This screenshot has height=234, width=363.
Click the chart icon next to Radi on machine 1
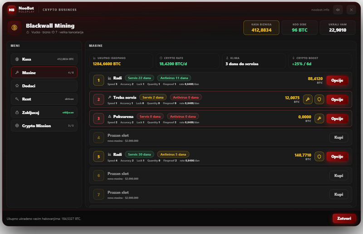109,78
